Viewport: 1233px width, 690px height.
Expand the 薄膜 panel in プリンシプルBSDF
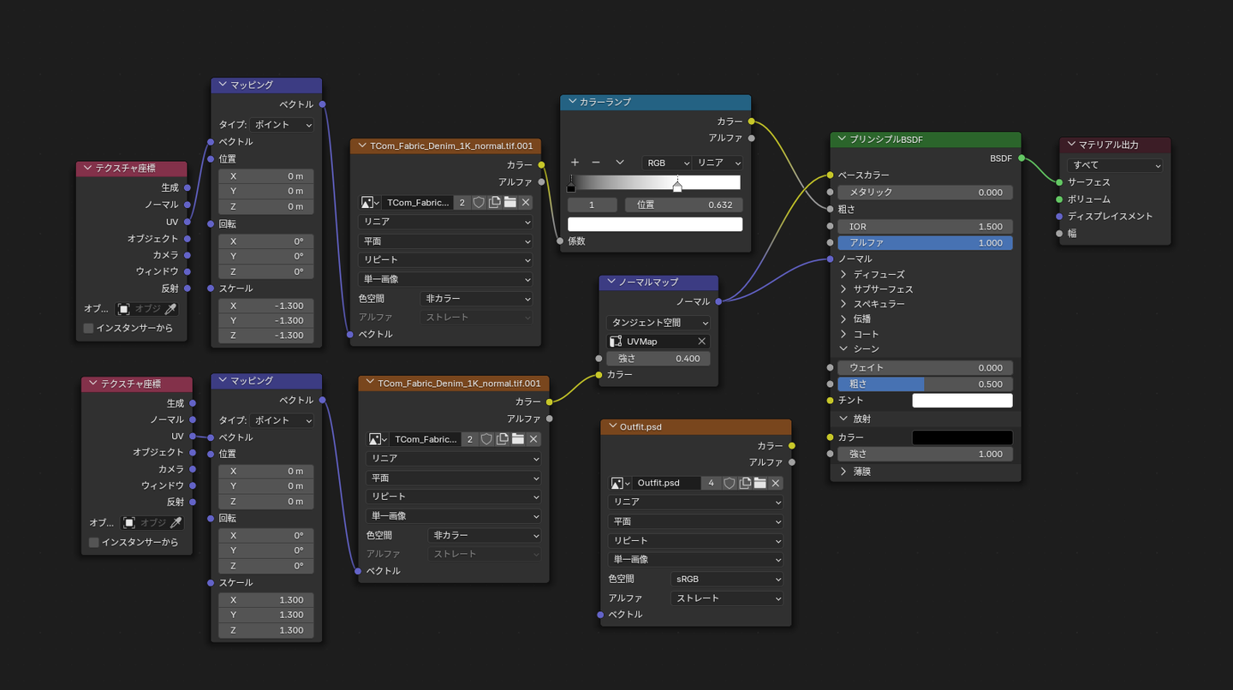[843, 472]
